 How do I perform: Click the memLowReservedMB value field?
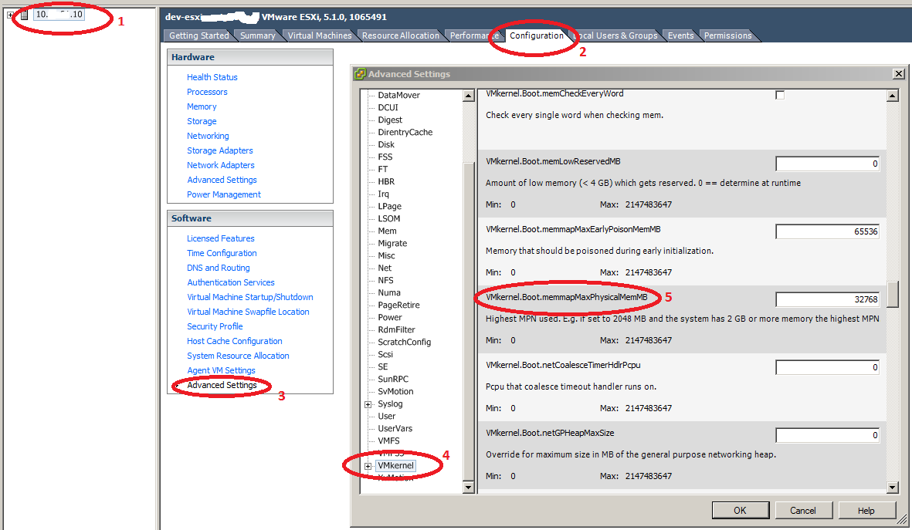point(827,164)
